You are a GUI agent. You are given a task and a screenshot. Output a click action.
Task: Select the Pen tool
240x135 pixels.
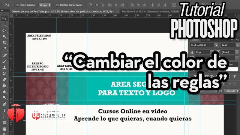coord(4,104)
